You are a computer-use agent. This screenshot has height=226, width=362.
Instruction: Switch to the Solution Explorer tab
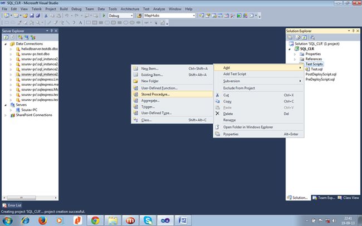tap(298, 198)
